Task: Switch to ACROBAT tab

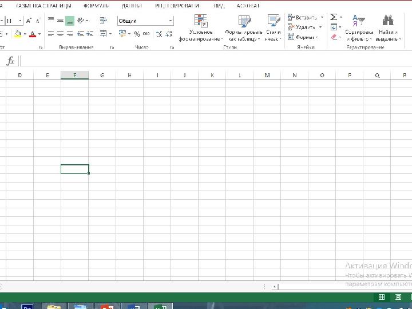Action: point(248,6)
